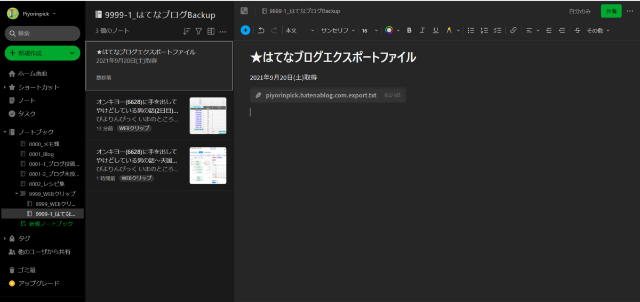Open the その他 formatting menu

pos(598,30)
